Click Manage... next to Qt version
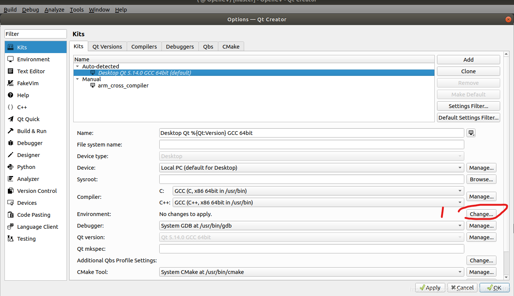 [481, 237]
